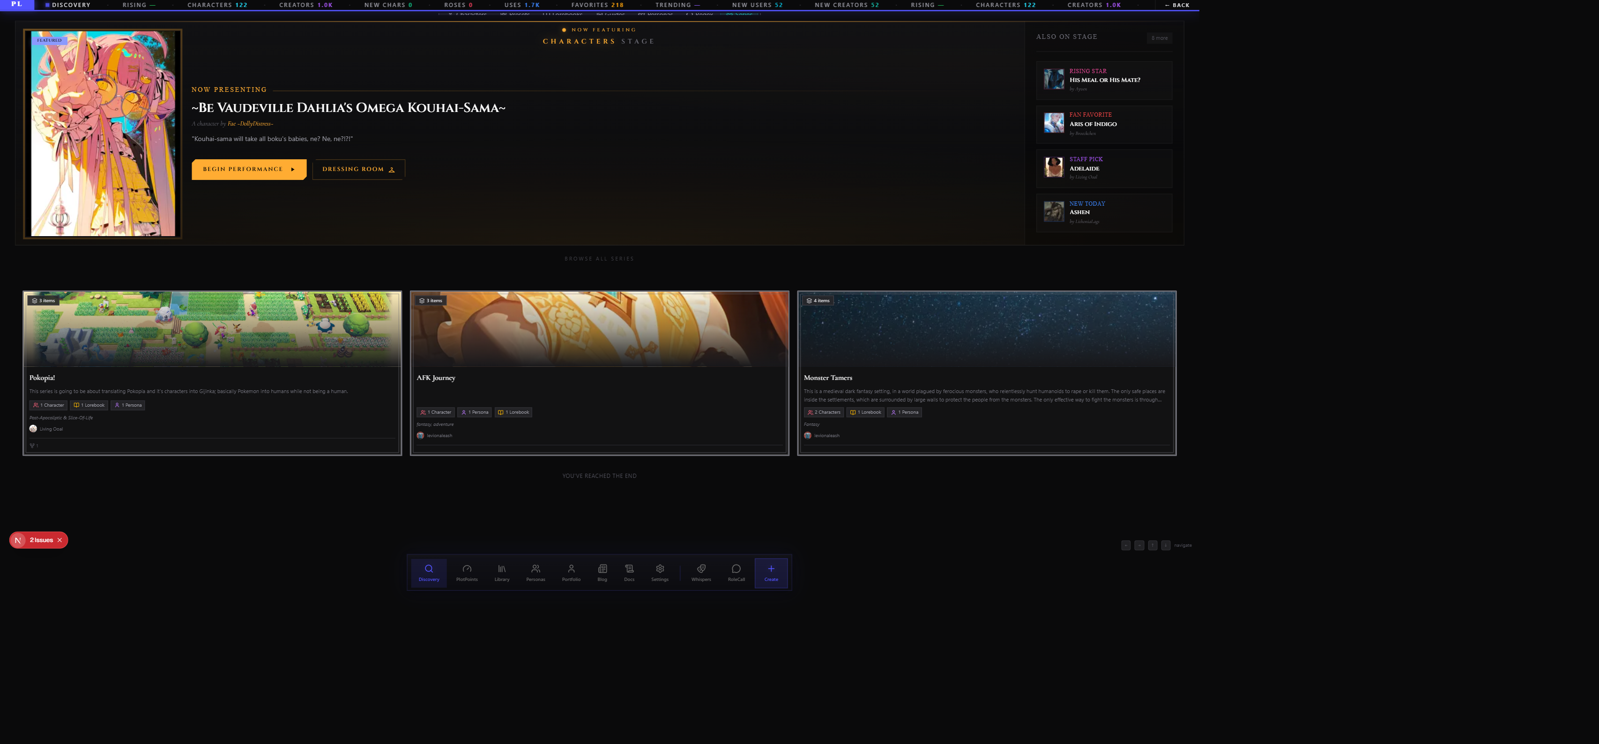The width and height of the screenshot is (1599, 744).
Task: Click levionaleash avatar on AFK Journey card
Action: [x=420, y=436]
